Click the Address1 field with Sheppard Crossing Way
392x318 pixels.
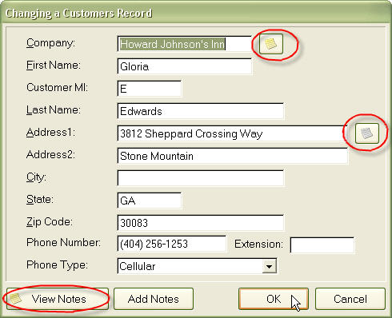(232, 133)
